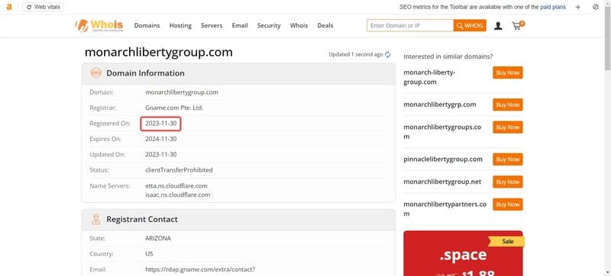Viewport: 611px width, 276px height.
Task: Buy monarch-liberty-group.com now
Action: point(508,72)
